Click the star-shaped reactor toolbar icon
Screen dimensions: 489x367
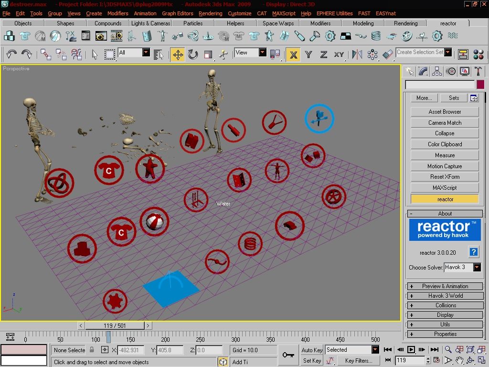click(x=269, y=36)
